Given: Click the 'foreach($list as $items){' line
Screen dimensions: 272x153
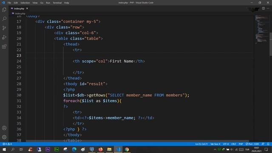Looking at the screenshot, I should pyautogui.click(x=92, y=101).
